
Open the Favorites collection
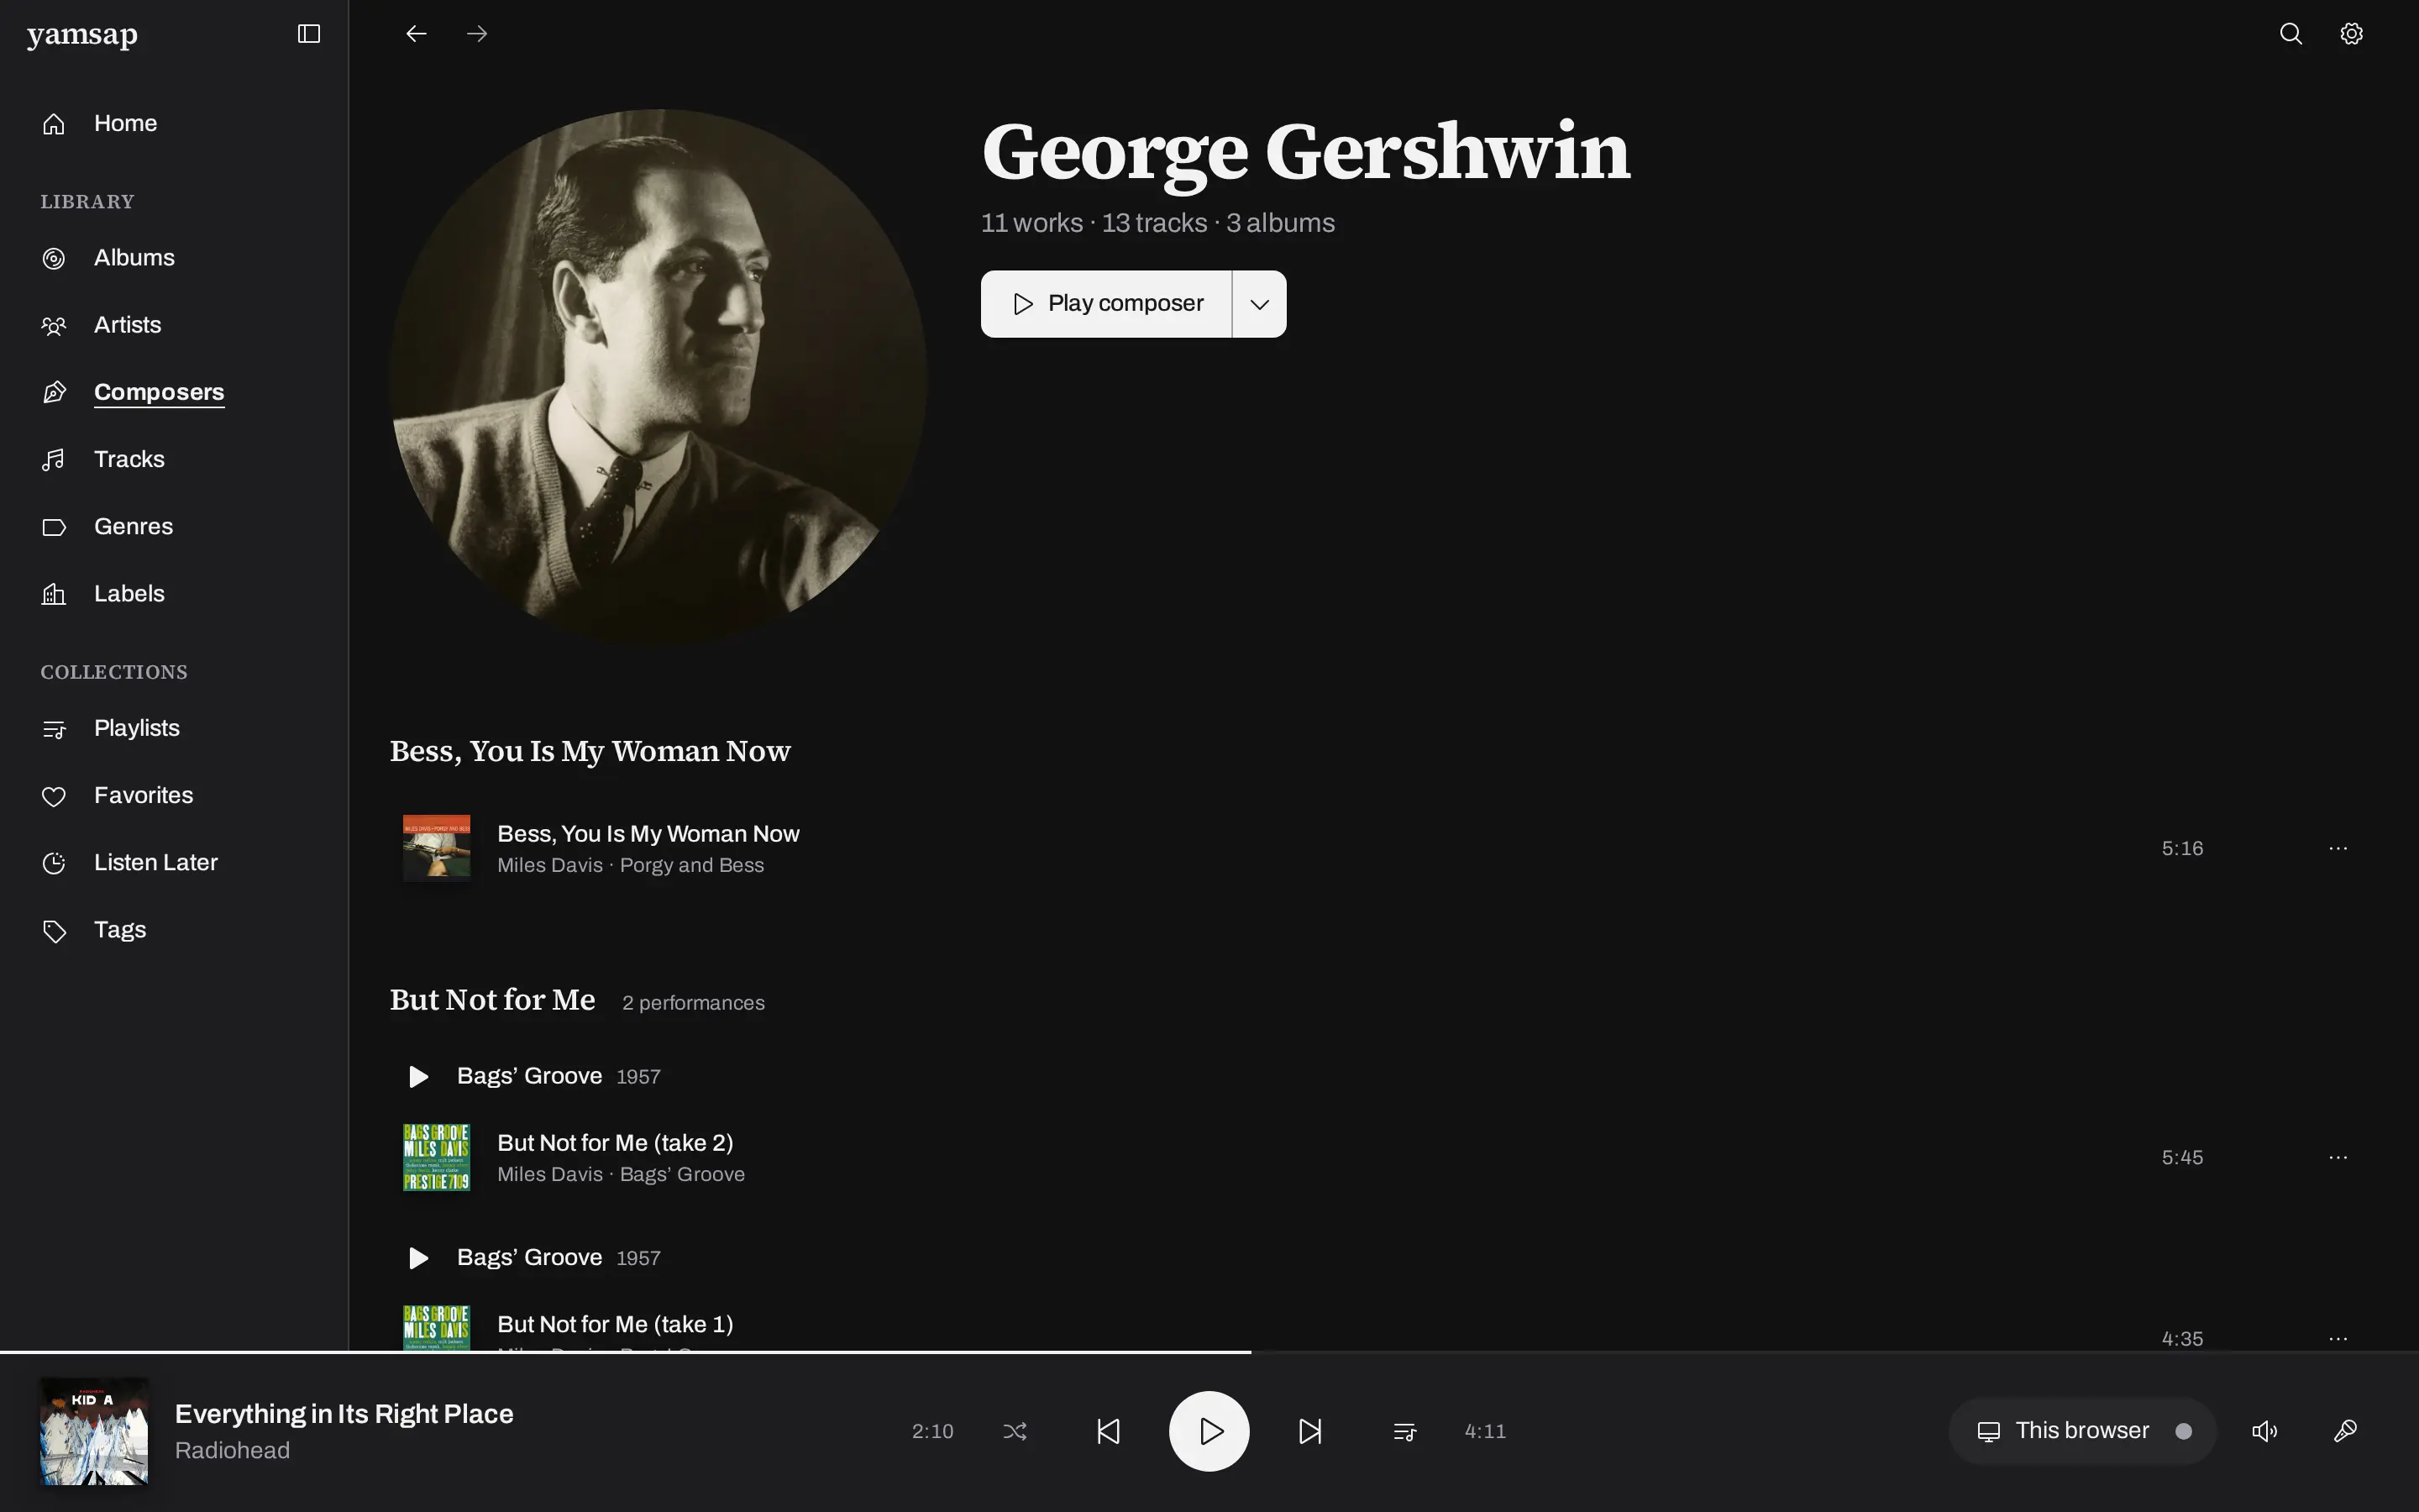[x=143, y=795]
